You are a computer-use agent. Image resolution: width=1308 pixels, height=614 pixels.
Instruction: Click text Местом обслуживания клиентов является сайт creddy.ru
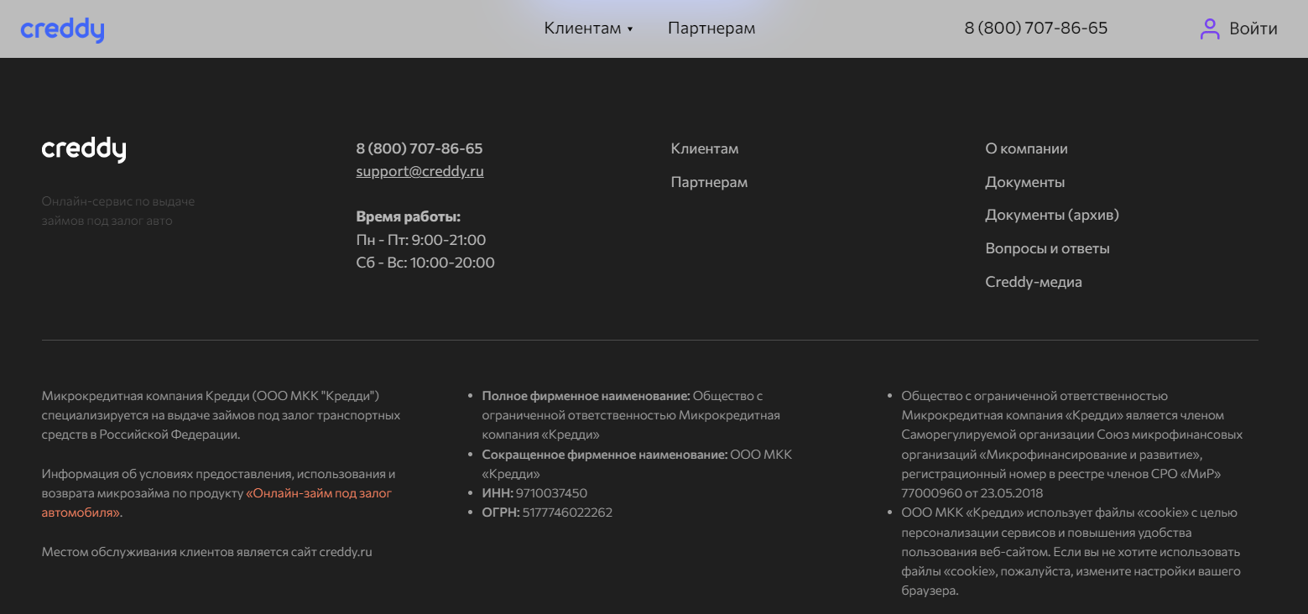206,552
